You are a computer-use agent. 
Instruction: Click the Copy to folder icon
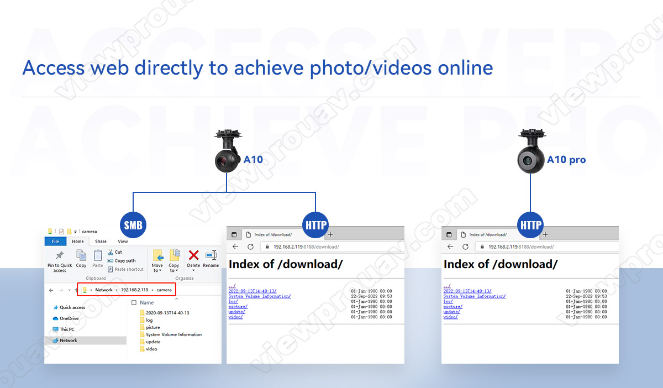pyautogui.click(x=174, y=255)
